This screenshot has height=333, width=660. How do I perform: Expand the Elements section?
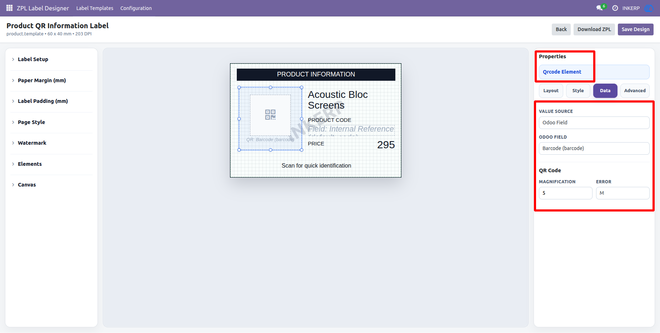tap(51, 164)
